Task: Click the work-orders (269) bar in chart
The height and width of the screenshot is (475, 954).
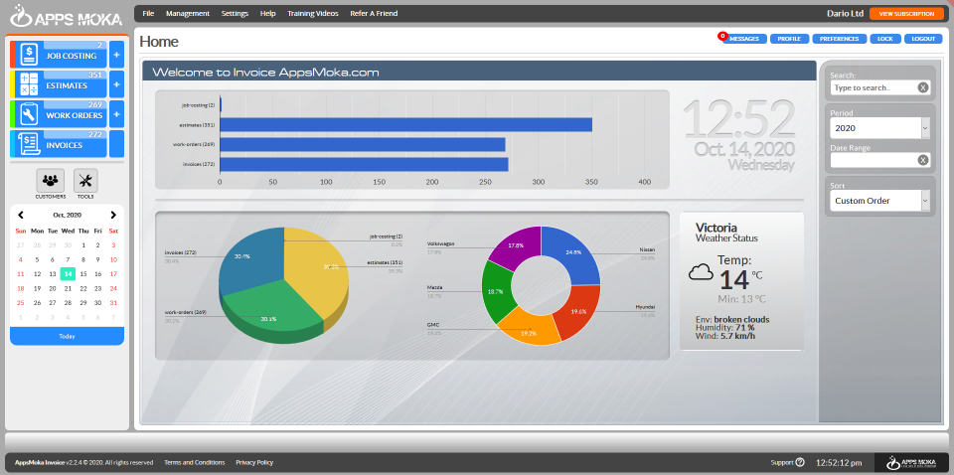Action: click(x=363, y=145)
